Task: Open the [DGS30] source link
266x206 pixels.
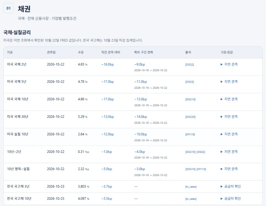Action: [x=190, y=117]
